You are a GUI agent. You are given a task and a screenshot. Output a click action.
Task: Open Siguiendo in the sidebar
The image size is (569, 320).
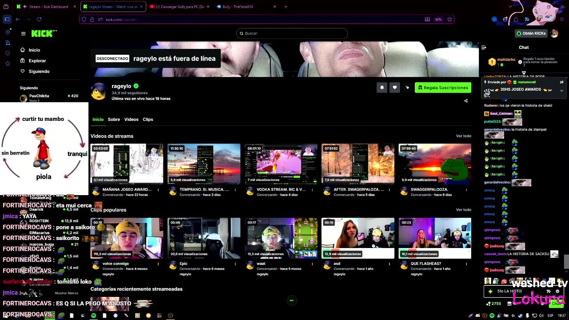click(x=39, y=71)
